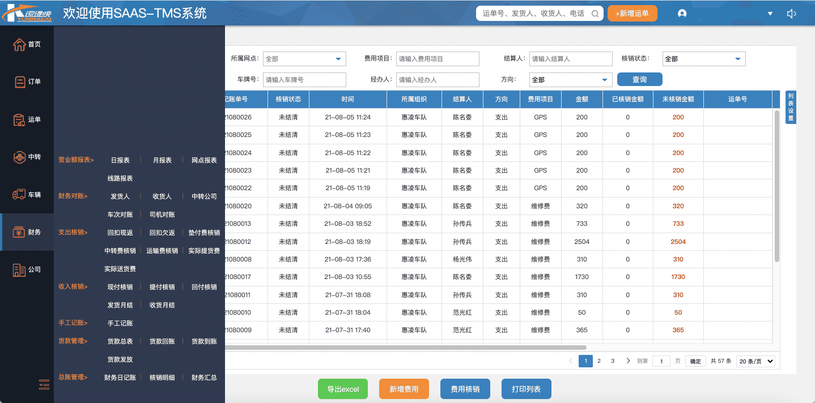Open the Transfer (中转) sidebar icon

pyautogui.click(x=19, y=157)
